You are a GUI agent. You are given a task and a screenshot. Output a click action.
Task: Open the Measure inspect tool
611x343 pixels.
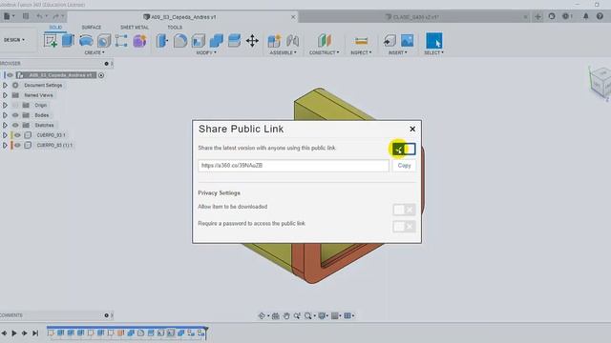click(361, 40)
